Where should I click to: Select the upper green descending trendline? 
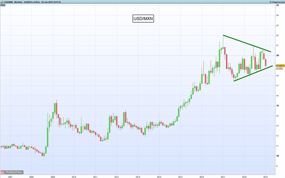pos(247,43)
